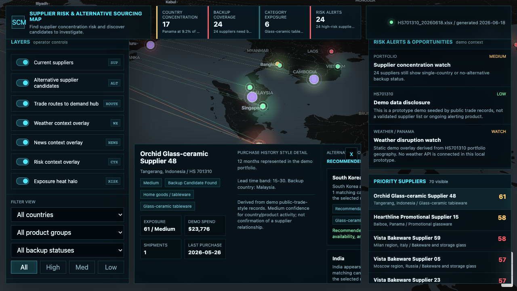Toggle the Current suppliers layer

23,63
